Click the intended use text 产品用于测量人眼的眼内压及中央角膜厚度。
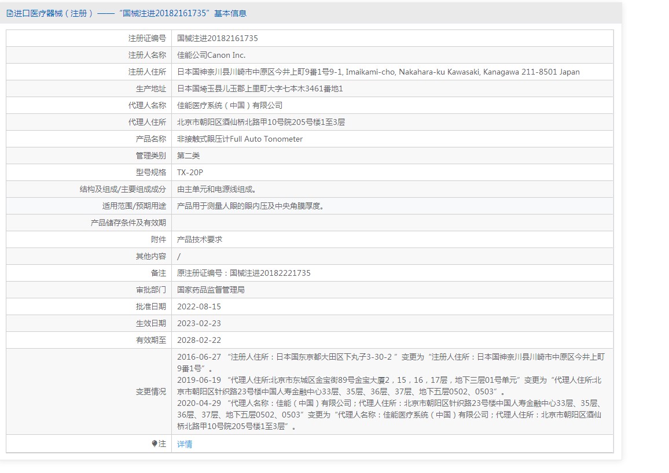Screen dimensions: 669x473 pyautogui.click(x=251, y=206)
